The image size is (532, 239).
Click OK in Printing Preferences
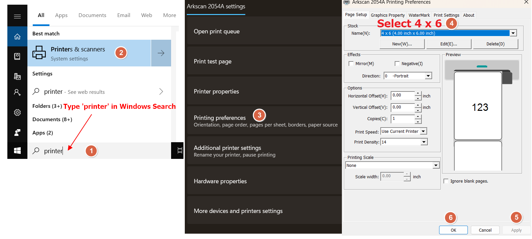453,230
